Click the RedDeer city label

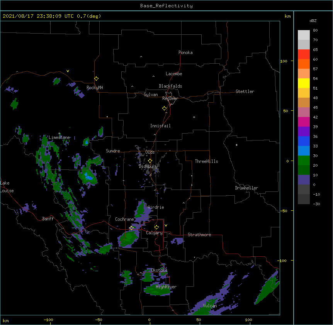[x=170, y=98]
